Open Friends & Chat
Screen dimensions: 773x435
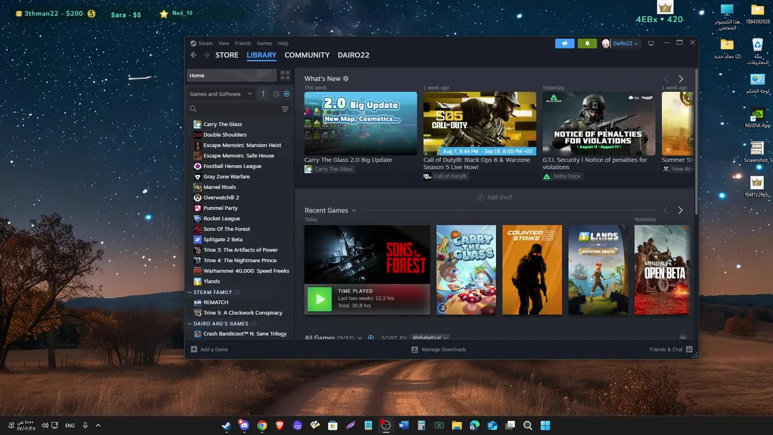pyautogui.click(x=671, y=349)
